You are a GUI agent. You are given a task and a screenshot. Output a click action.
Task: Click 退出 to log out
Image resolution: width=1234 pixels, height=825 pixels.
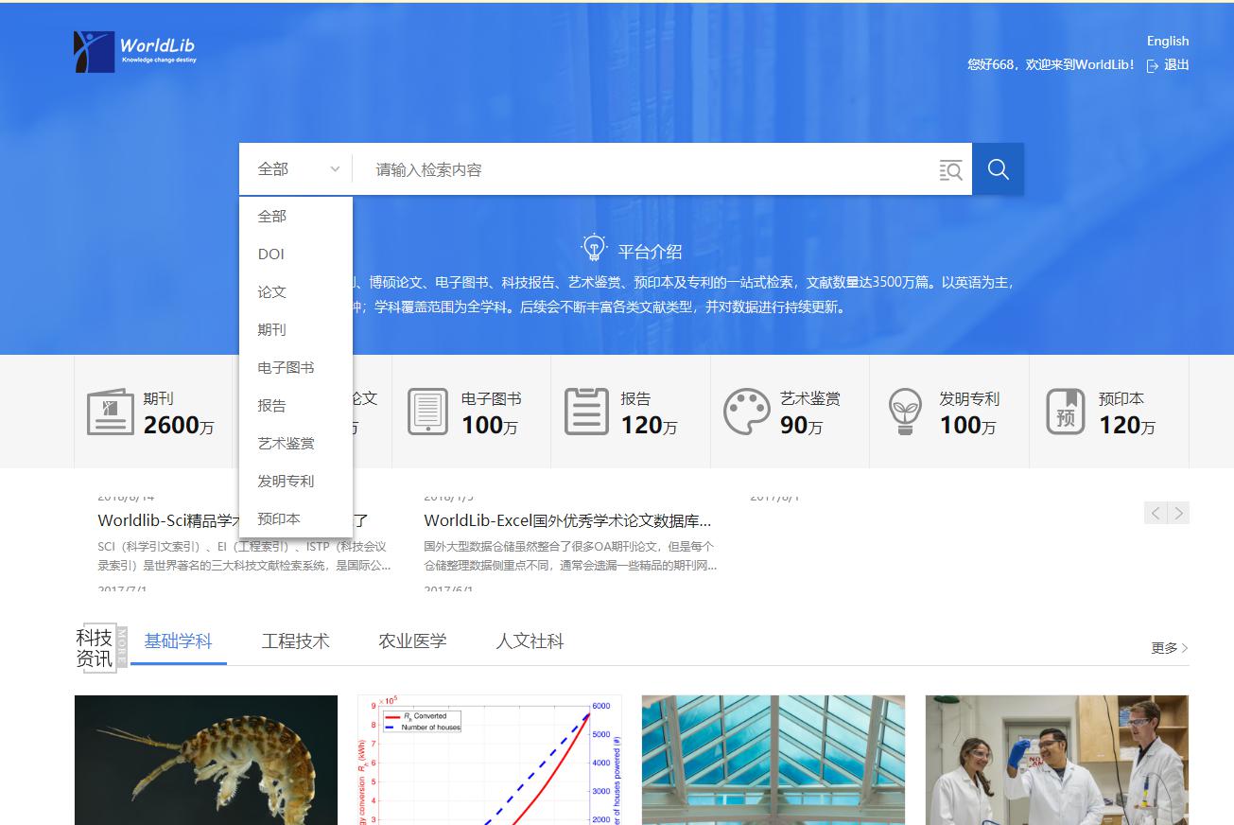(1169, 65)
